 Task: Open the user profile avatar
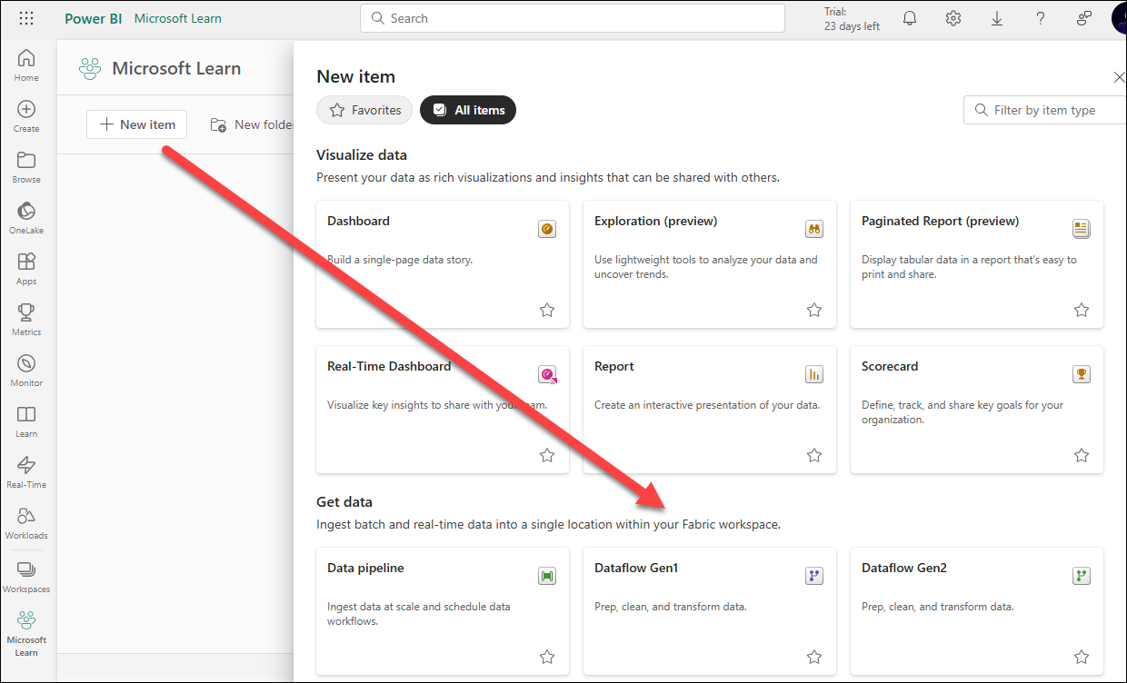coord(1119,18)
